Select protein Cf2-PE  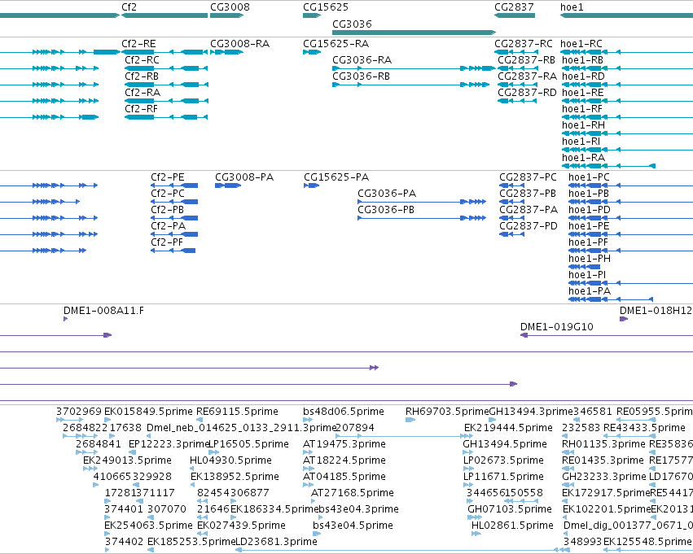[168, 177]
